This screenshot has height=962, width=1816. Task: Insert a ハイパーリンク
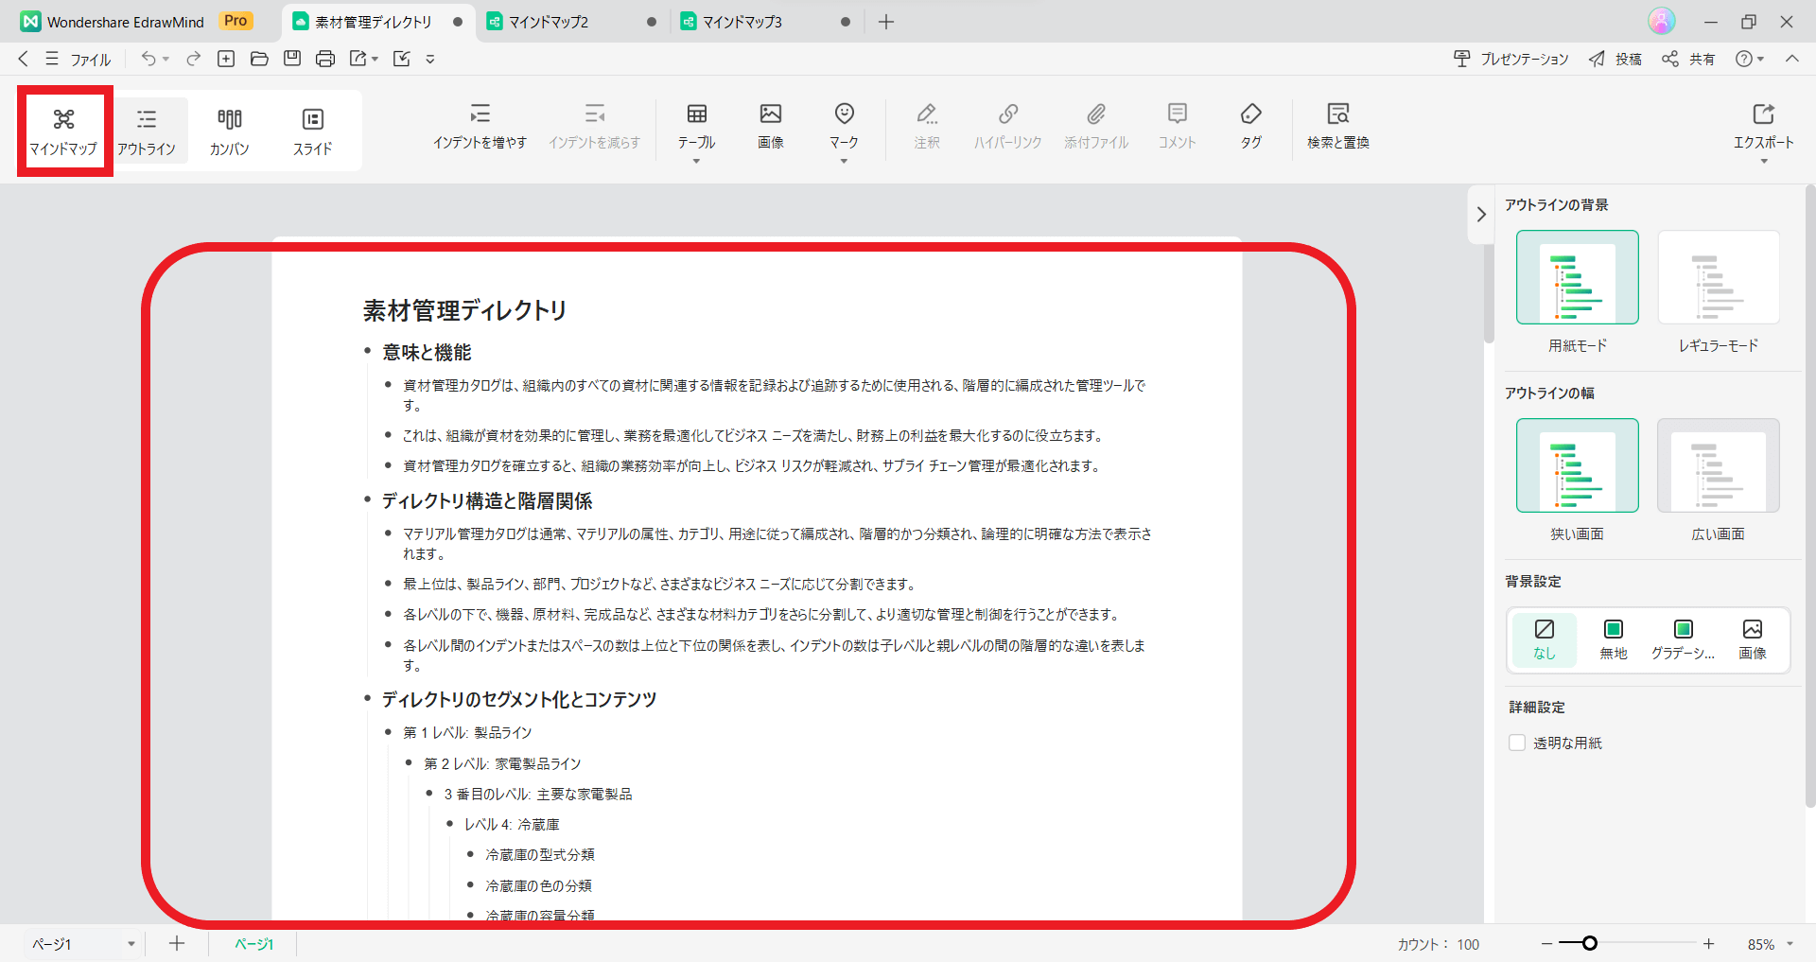tap(1008, 127)
